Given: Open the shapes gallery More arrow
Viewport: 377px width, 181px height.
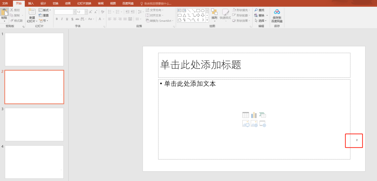Looking at the screenshot, I should coord(207,20).
